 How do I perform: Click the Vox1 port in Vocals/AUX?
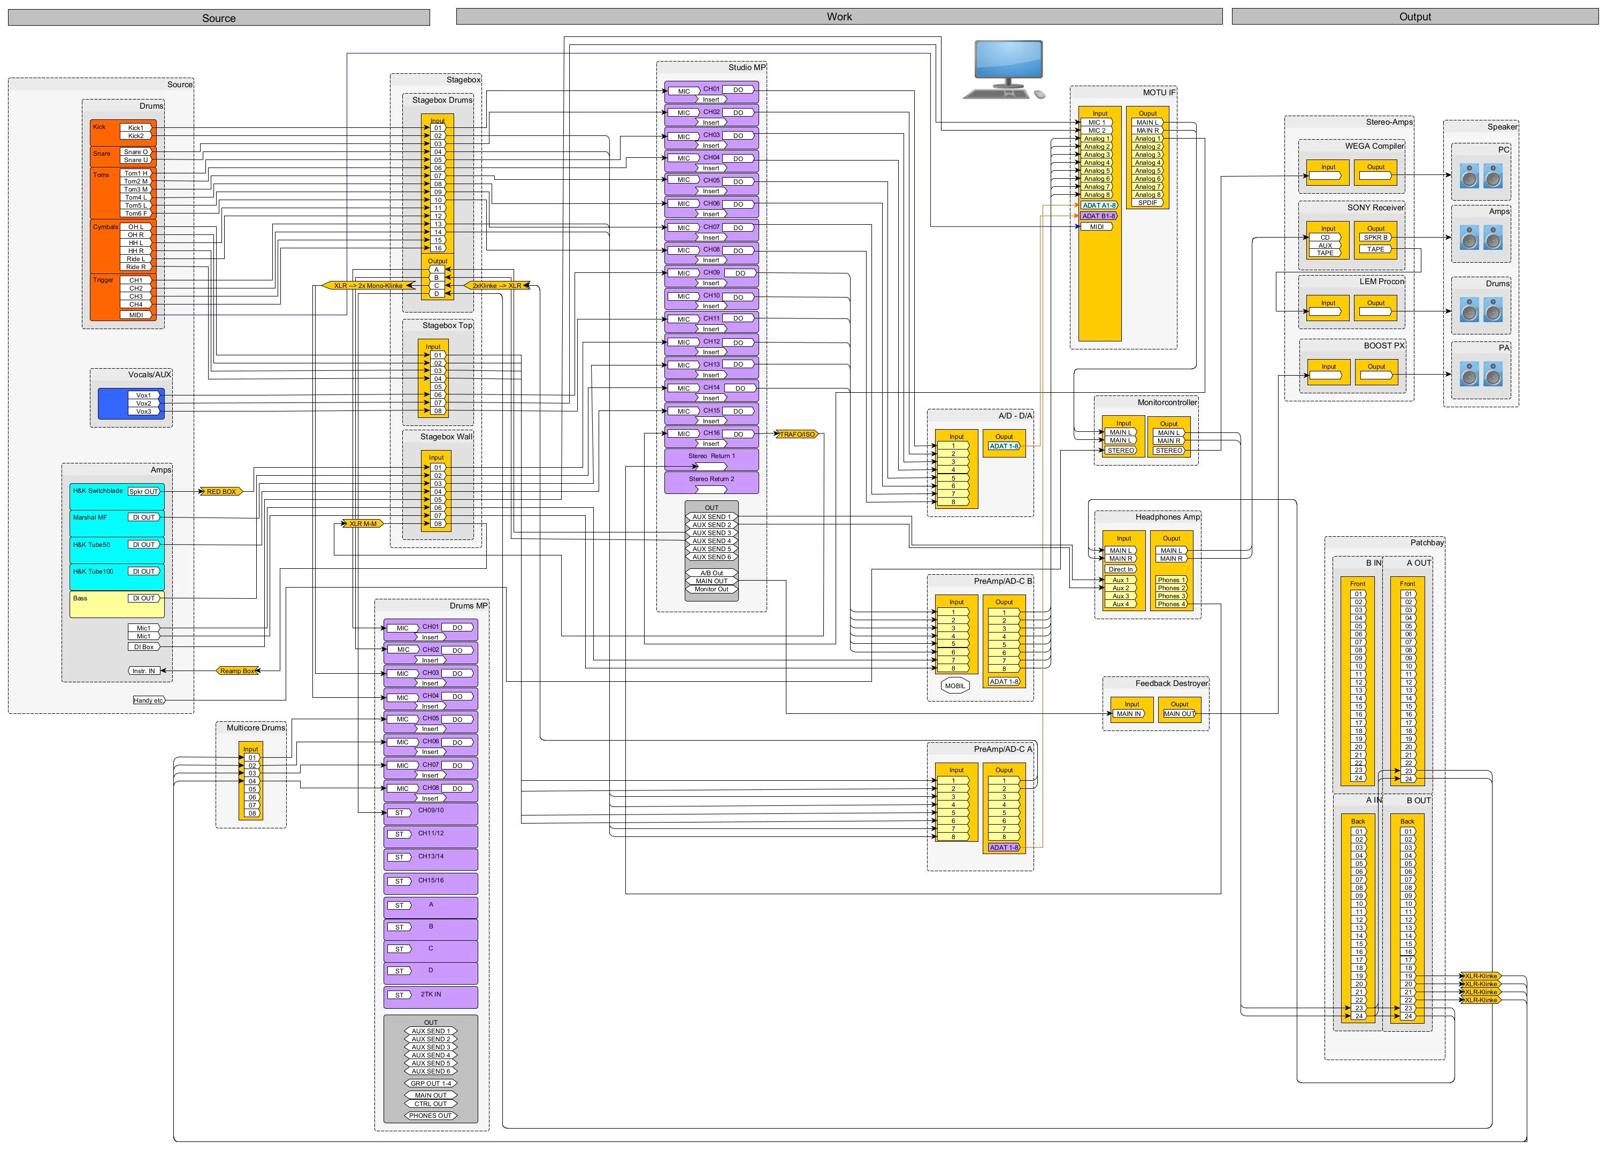(144, 395)
